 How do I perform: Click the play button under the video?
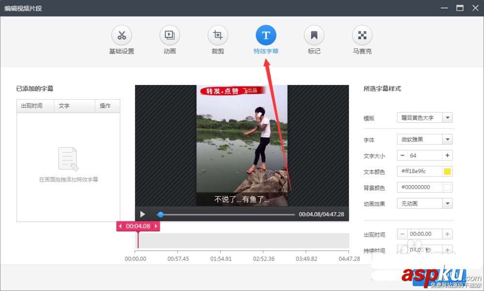click(x=142, y=214)
